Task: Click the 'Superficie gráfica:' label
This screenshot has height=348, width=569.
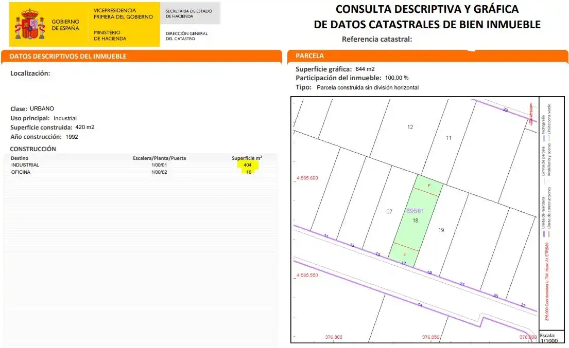Action: point(324,69)
